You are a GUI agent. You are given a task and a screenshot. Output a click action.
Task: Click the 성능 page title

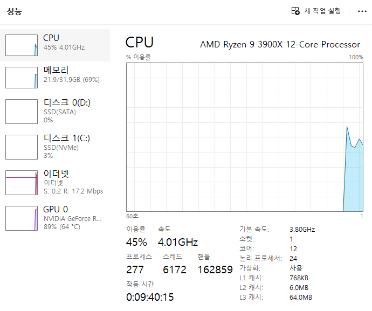pos(15,11)
